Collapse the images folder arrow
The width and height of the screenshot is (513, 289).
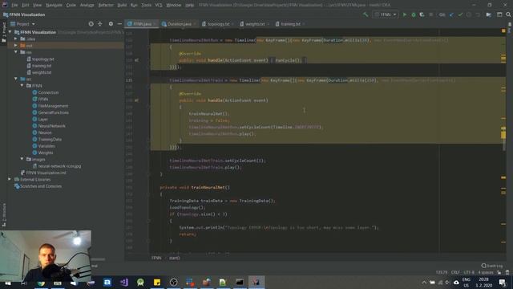pos(22,159)
